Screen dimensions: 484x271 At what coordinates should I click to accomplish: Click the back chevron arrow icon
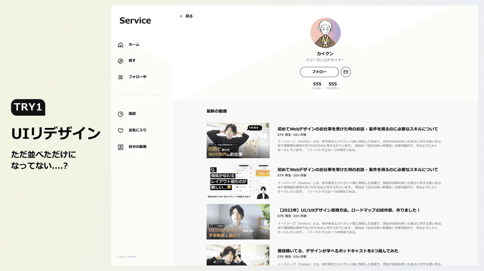181,16
